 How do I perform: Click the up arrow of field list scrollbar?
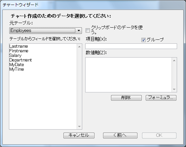(79, 47)
